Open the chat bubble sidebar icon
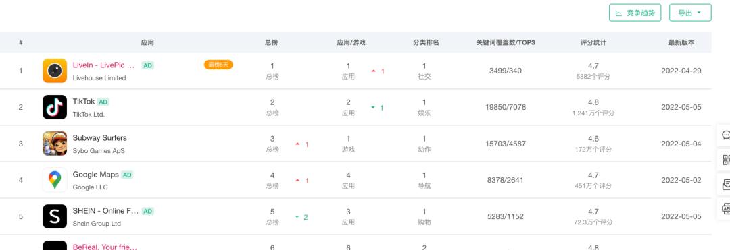The image size is (730, 250). pos(725,135)
